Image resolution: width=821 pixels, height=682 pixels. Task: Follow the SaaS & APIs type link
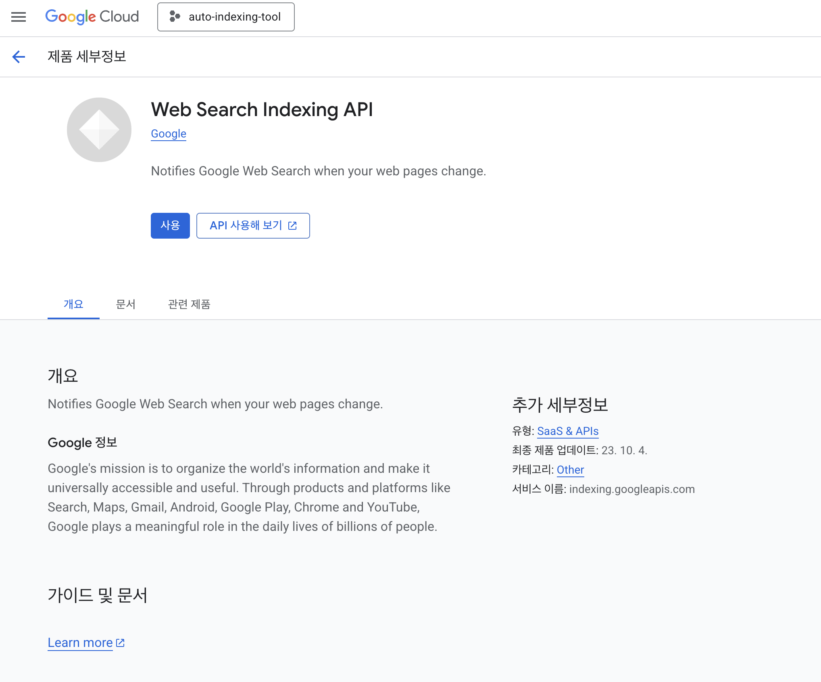(x=568, y=431)
